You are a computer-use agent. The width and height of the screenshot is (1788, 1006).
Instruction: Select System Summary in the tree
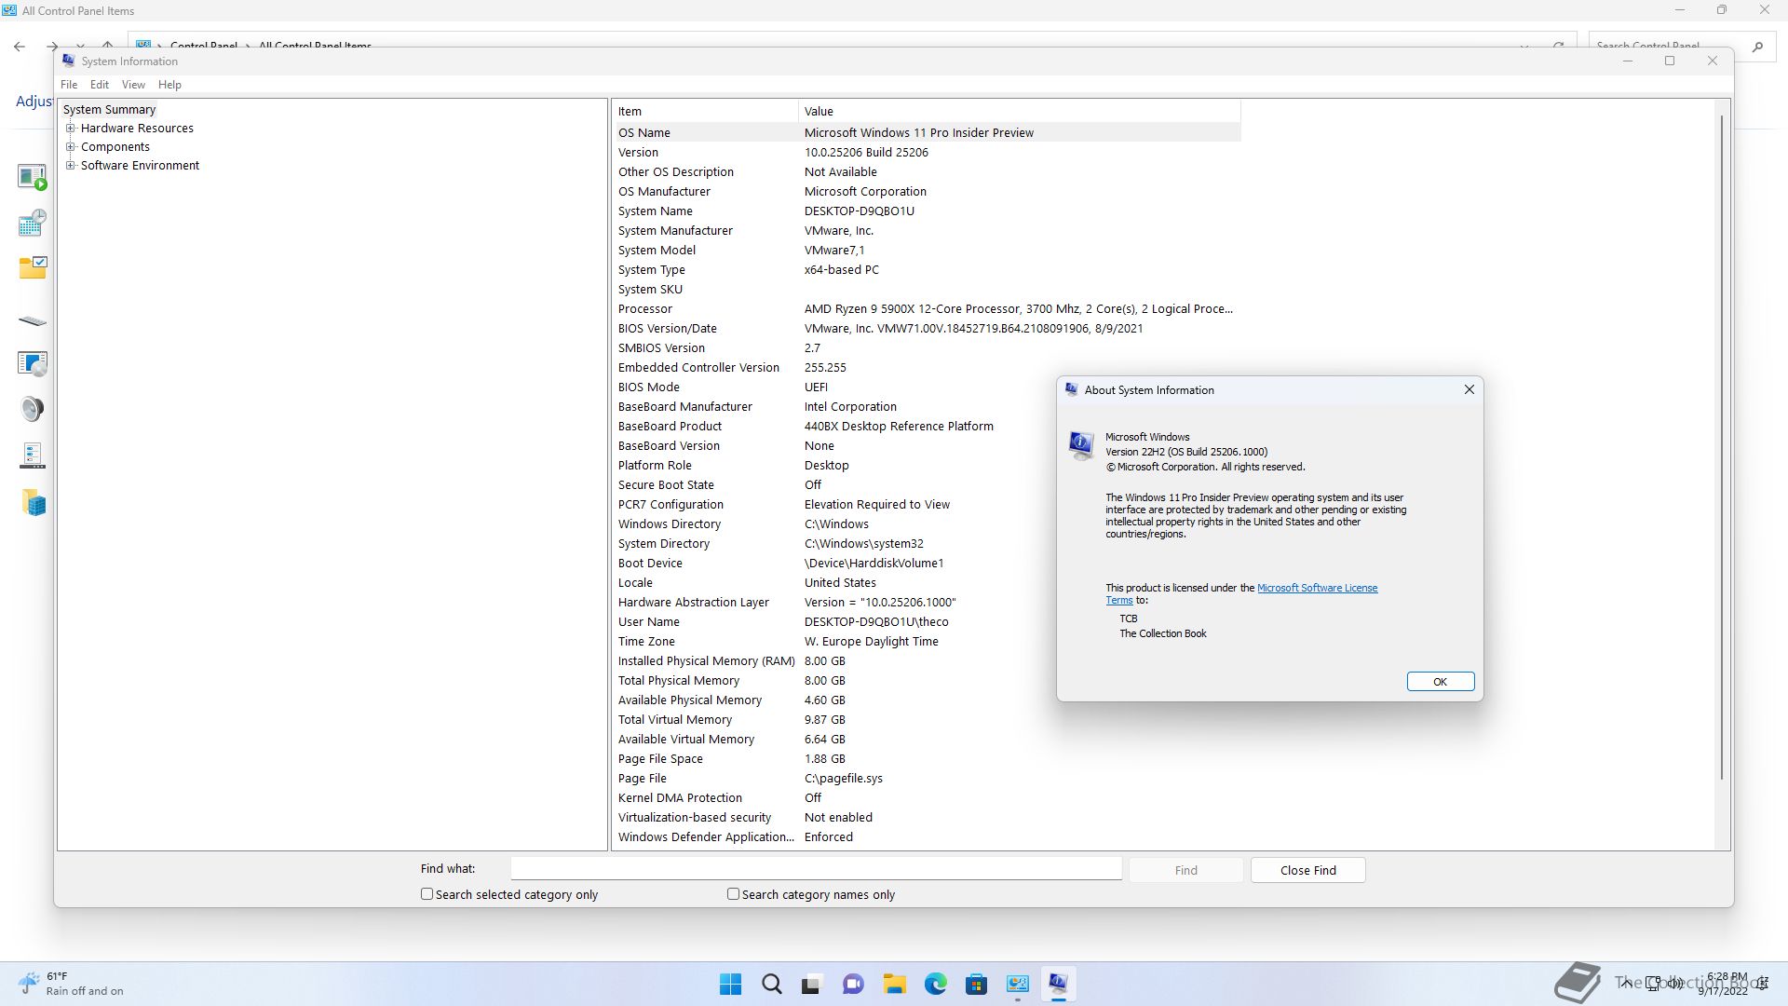109,110
